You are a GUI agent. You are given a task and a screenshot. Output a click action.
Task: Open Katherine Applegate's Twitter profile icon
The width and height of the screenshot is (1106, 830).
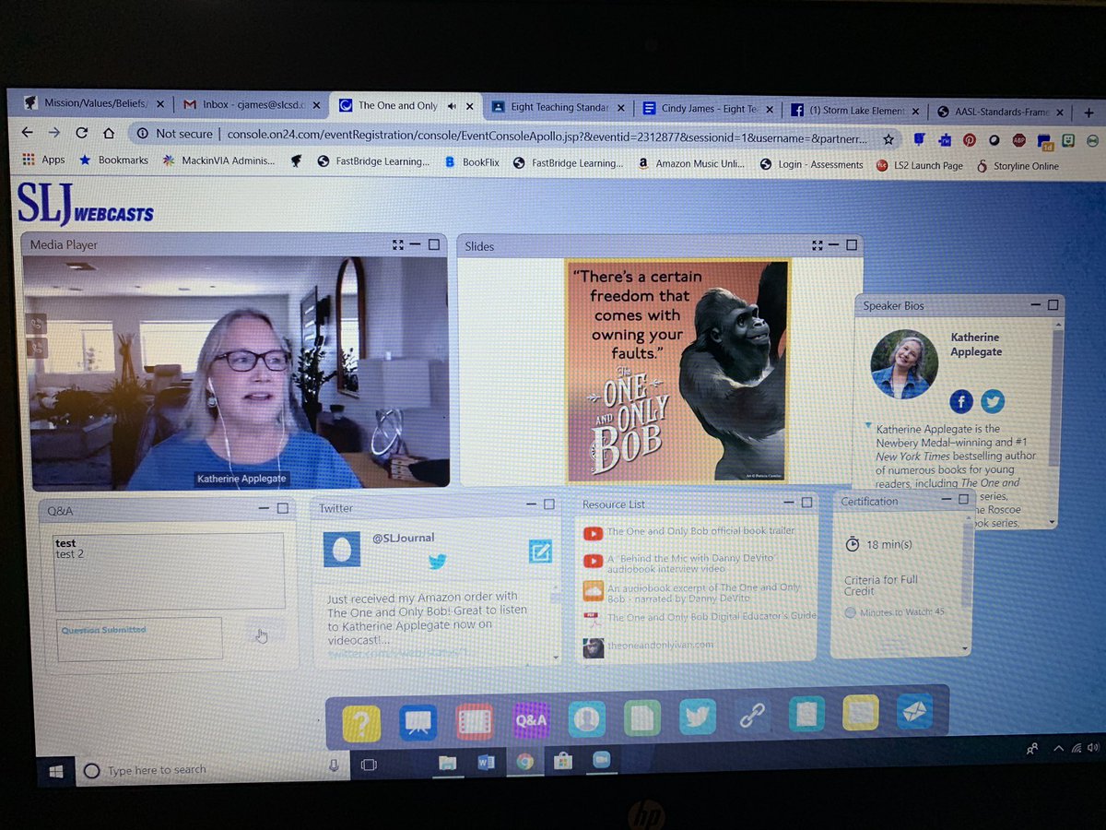pyautogui.click(x=993, y=402)
